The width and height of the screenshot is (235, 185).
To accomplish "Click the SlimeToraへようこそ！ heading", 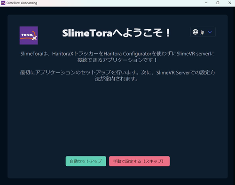I will coord(116,33).
